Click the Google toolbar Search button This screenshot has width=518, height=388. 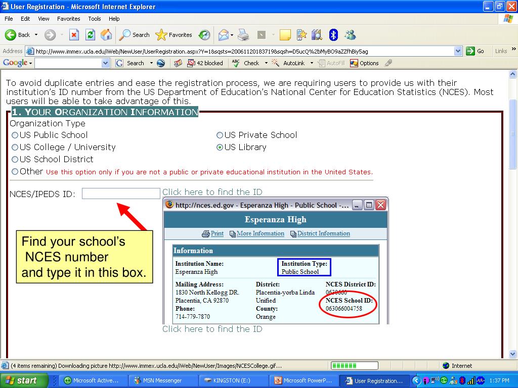(x=130, y=63)
